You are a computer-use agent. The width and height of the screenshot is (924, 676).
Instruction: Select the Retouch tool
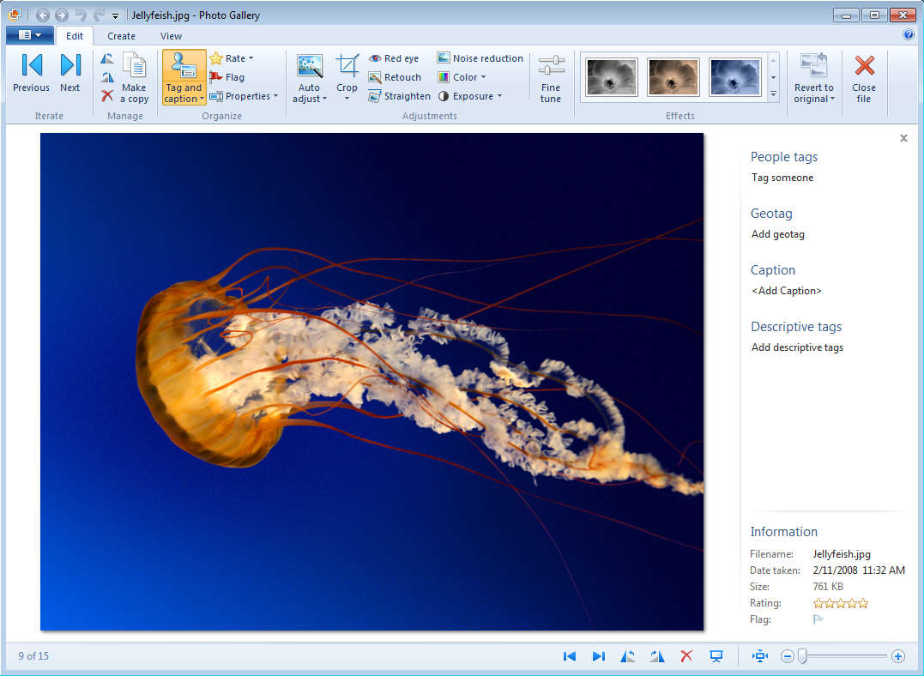click(395, 77)
